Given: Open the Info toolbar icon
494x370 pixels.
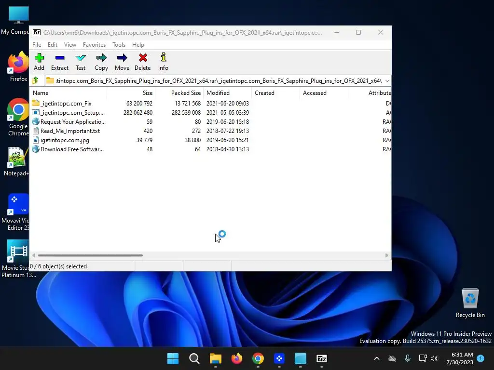Looking at the screenshot, I should pos(163,57).
